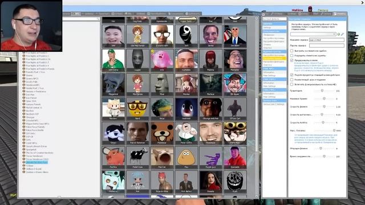The height and width of the screenshot is (205, 365).
Task: Select the Polish Cow nextbot
Action: click(137, 157)
